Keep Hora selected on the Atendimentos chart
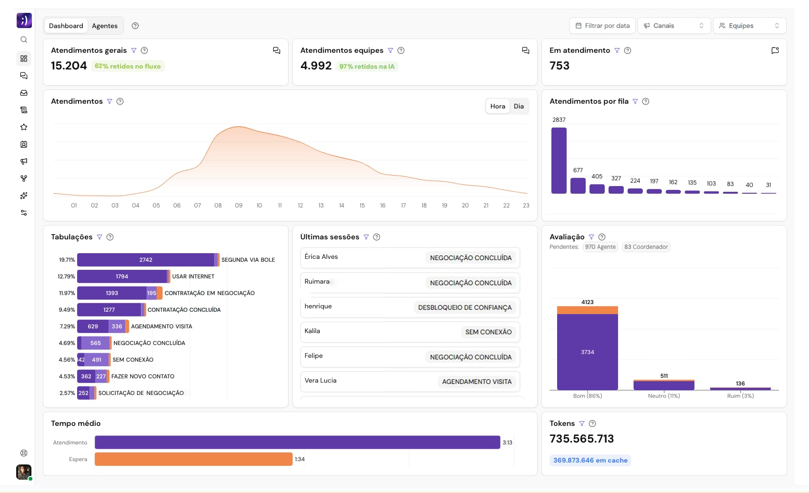 click(497, 106)
